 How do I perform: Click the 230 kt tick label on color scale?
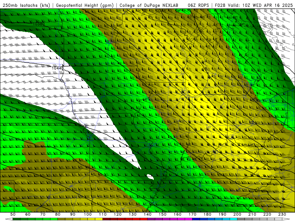click(x=282, y=214)
